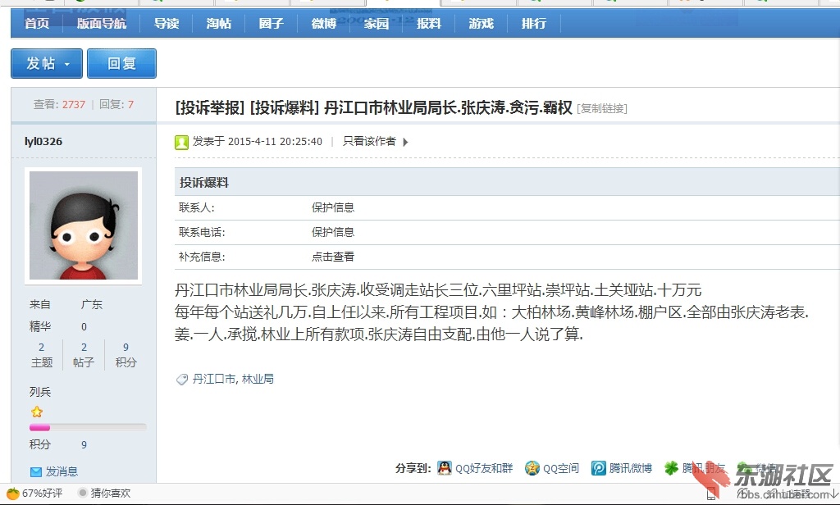
Task: Expand the 发帖 dropdown arrow
Action: [x=67, y=64]
